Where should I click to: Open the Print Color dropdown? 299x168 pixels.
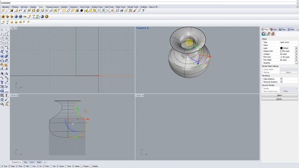pos(296,57)
